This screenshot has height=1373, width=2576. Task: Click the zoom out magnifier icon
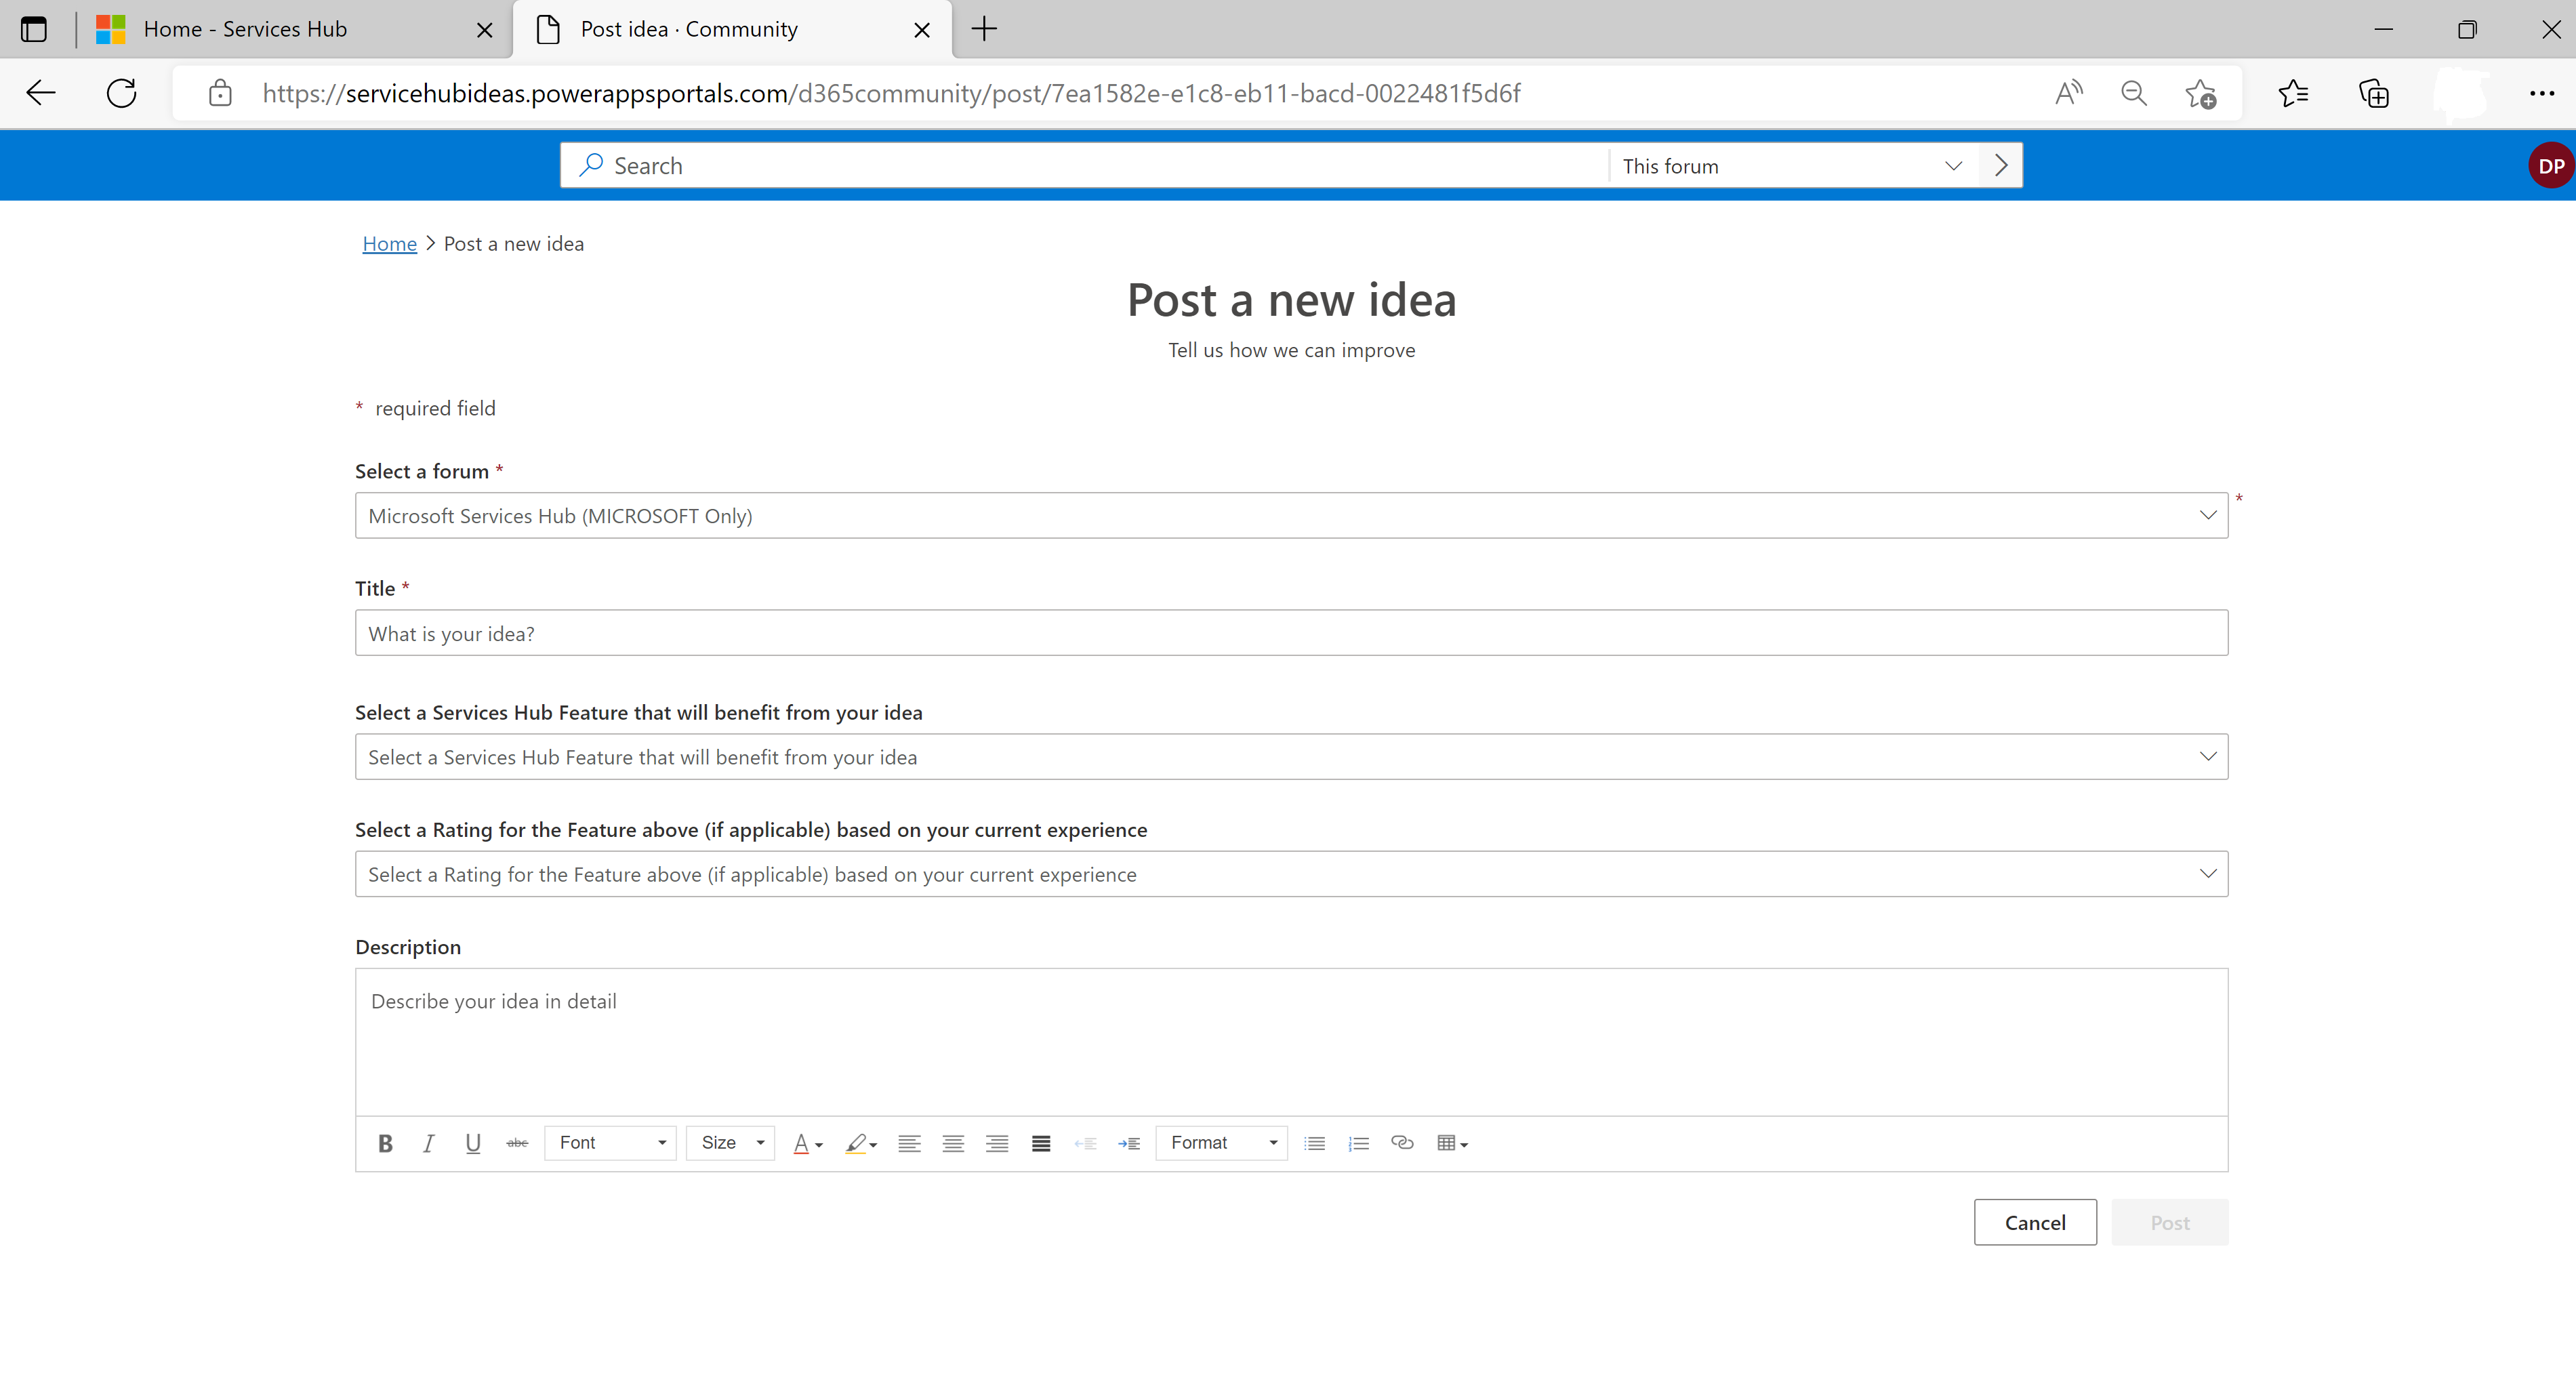pos(2134,93)
